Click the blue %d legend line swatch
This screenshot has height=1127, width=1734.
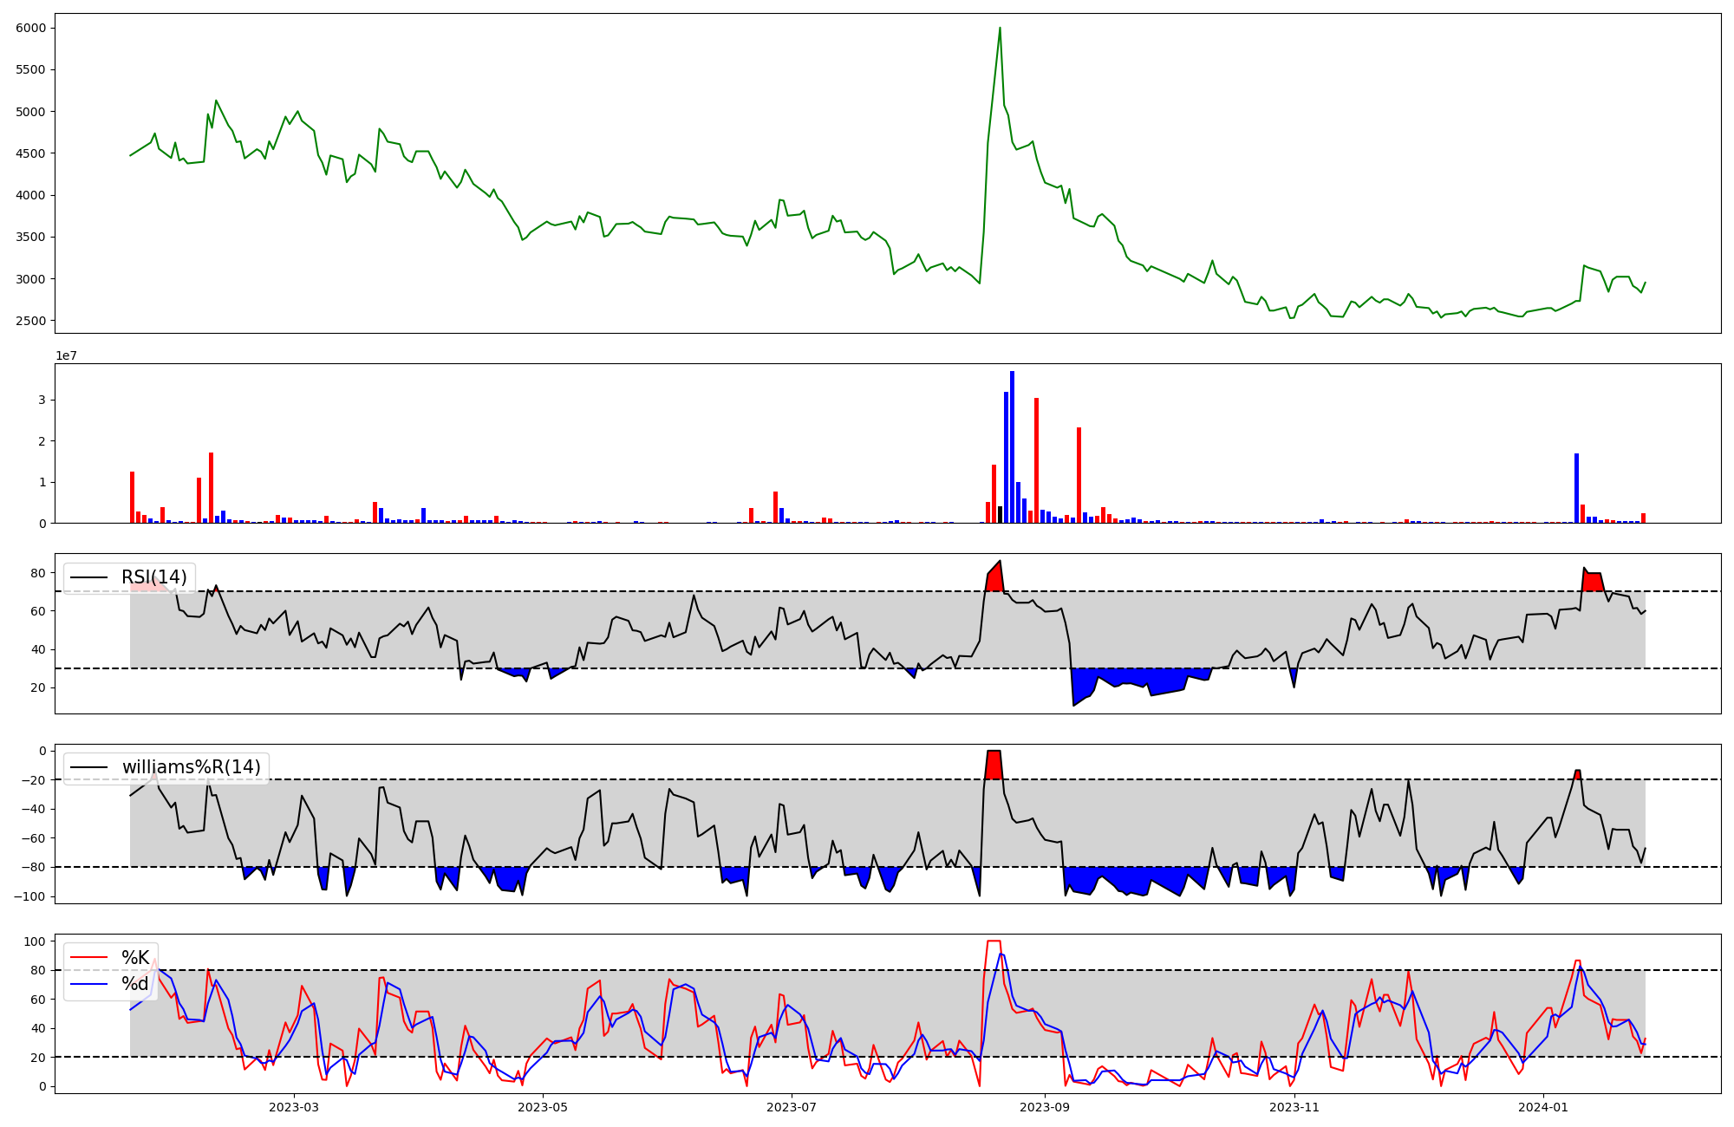pyautogui.click(x=88, y=984)
